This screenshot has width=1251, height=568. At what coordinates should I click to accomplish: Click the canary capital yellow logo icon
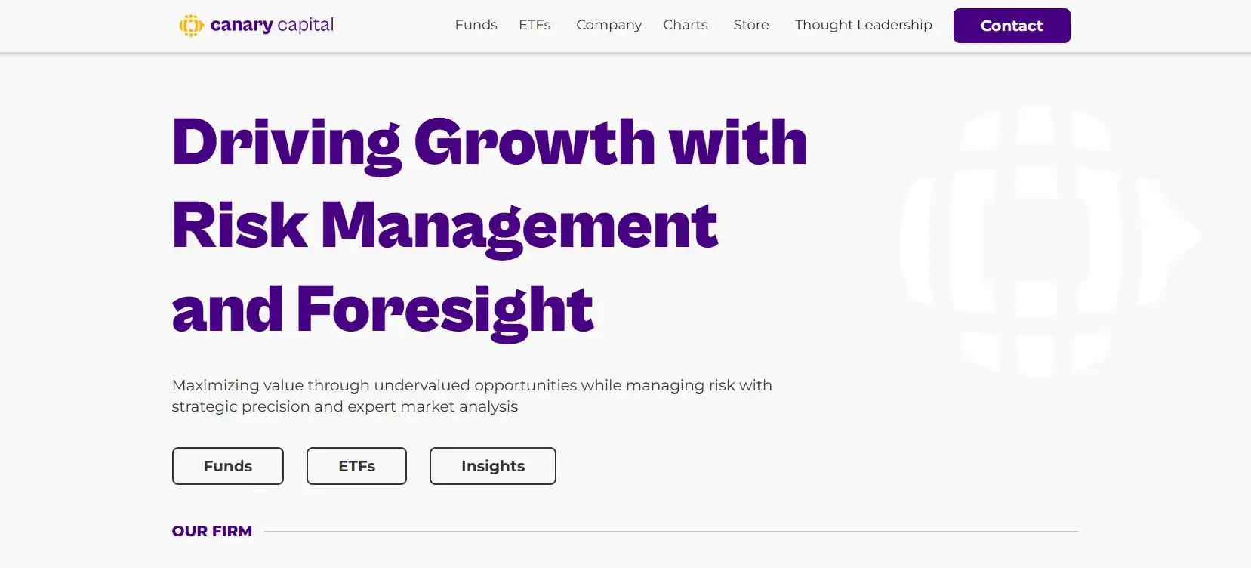[191, 26]
